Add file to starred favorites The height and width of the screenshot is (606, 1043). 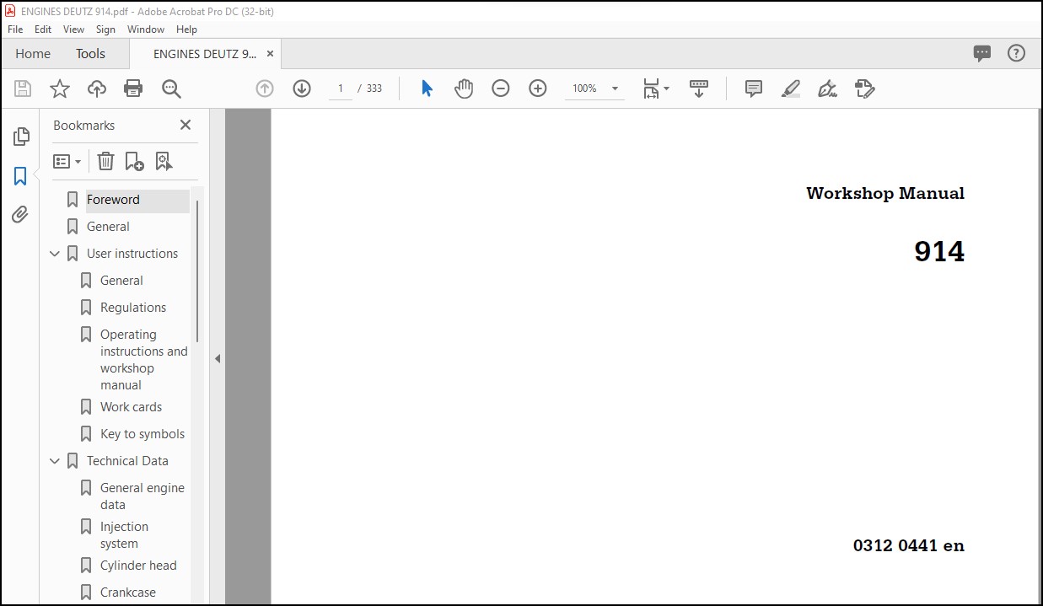[60, 88]
